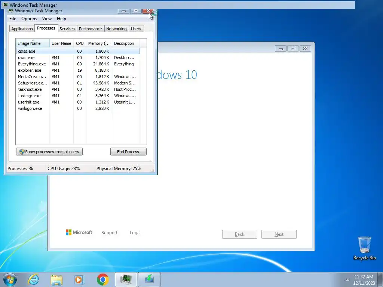Open the File menu in Task Manager
This screenshot has height=287, width=383.
click(x=13, y=19)
